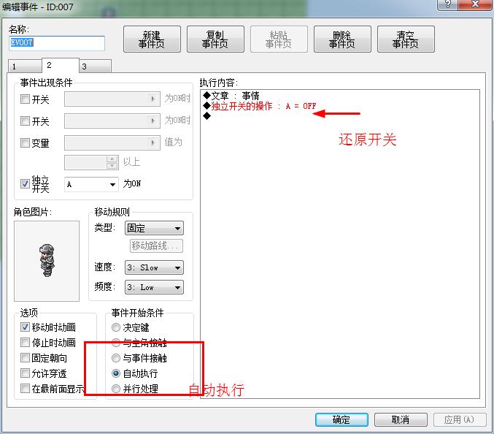Click the 复制事件页 button
494x434 pixels.
point(215,39)
